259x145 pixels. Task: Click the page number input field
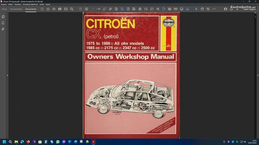click(x=93, y=9)
